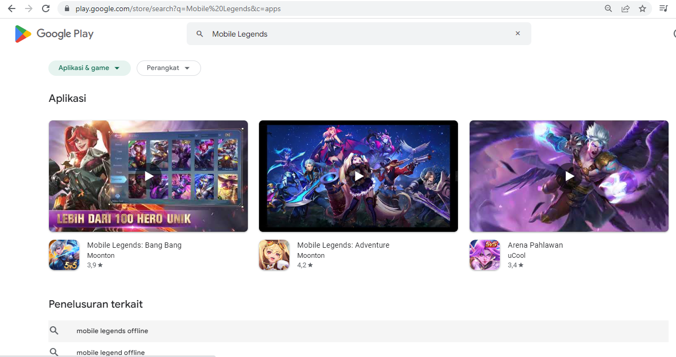Screen dimensions: 676x357
Task: Open Mobile Legends: Adventure title link
Action: point(343,245)
